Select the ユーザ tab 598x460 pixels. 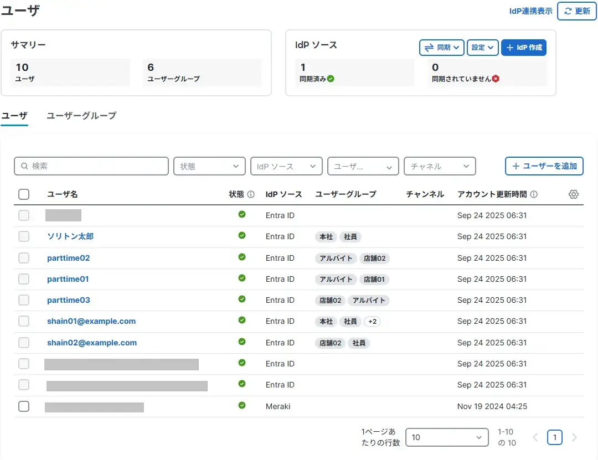tap(14, 116)
